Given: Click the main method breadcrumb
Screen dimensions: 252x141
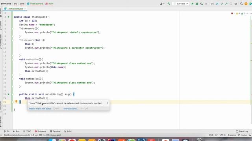Looking at the screenshot, I should [x=49, y=4].
